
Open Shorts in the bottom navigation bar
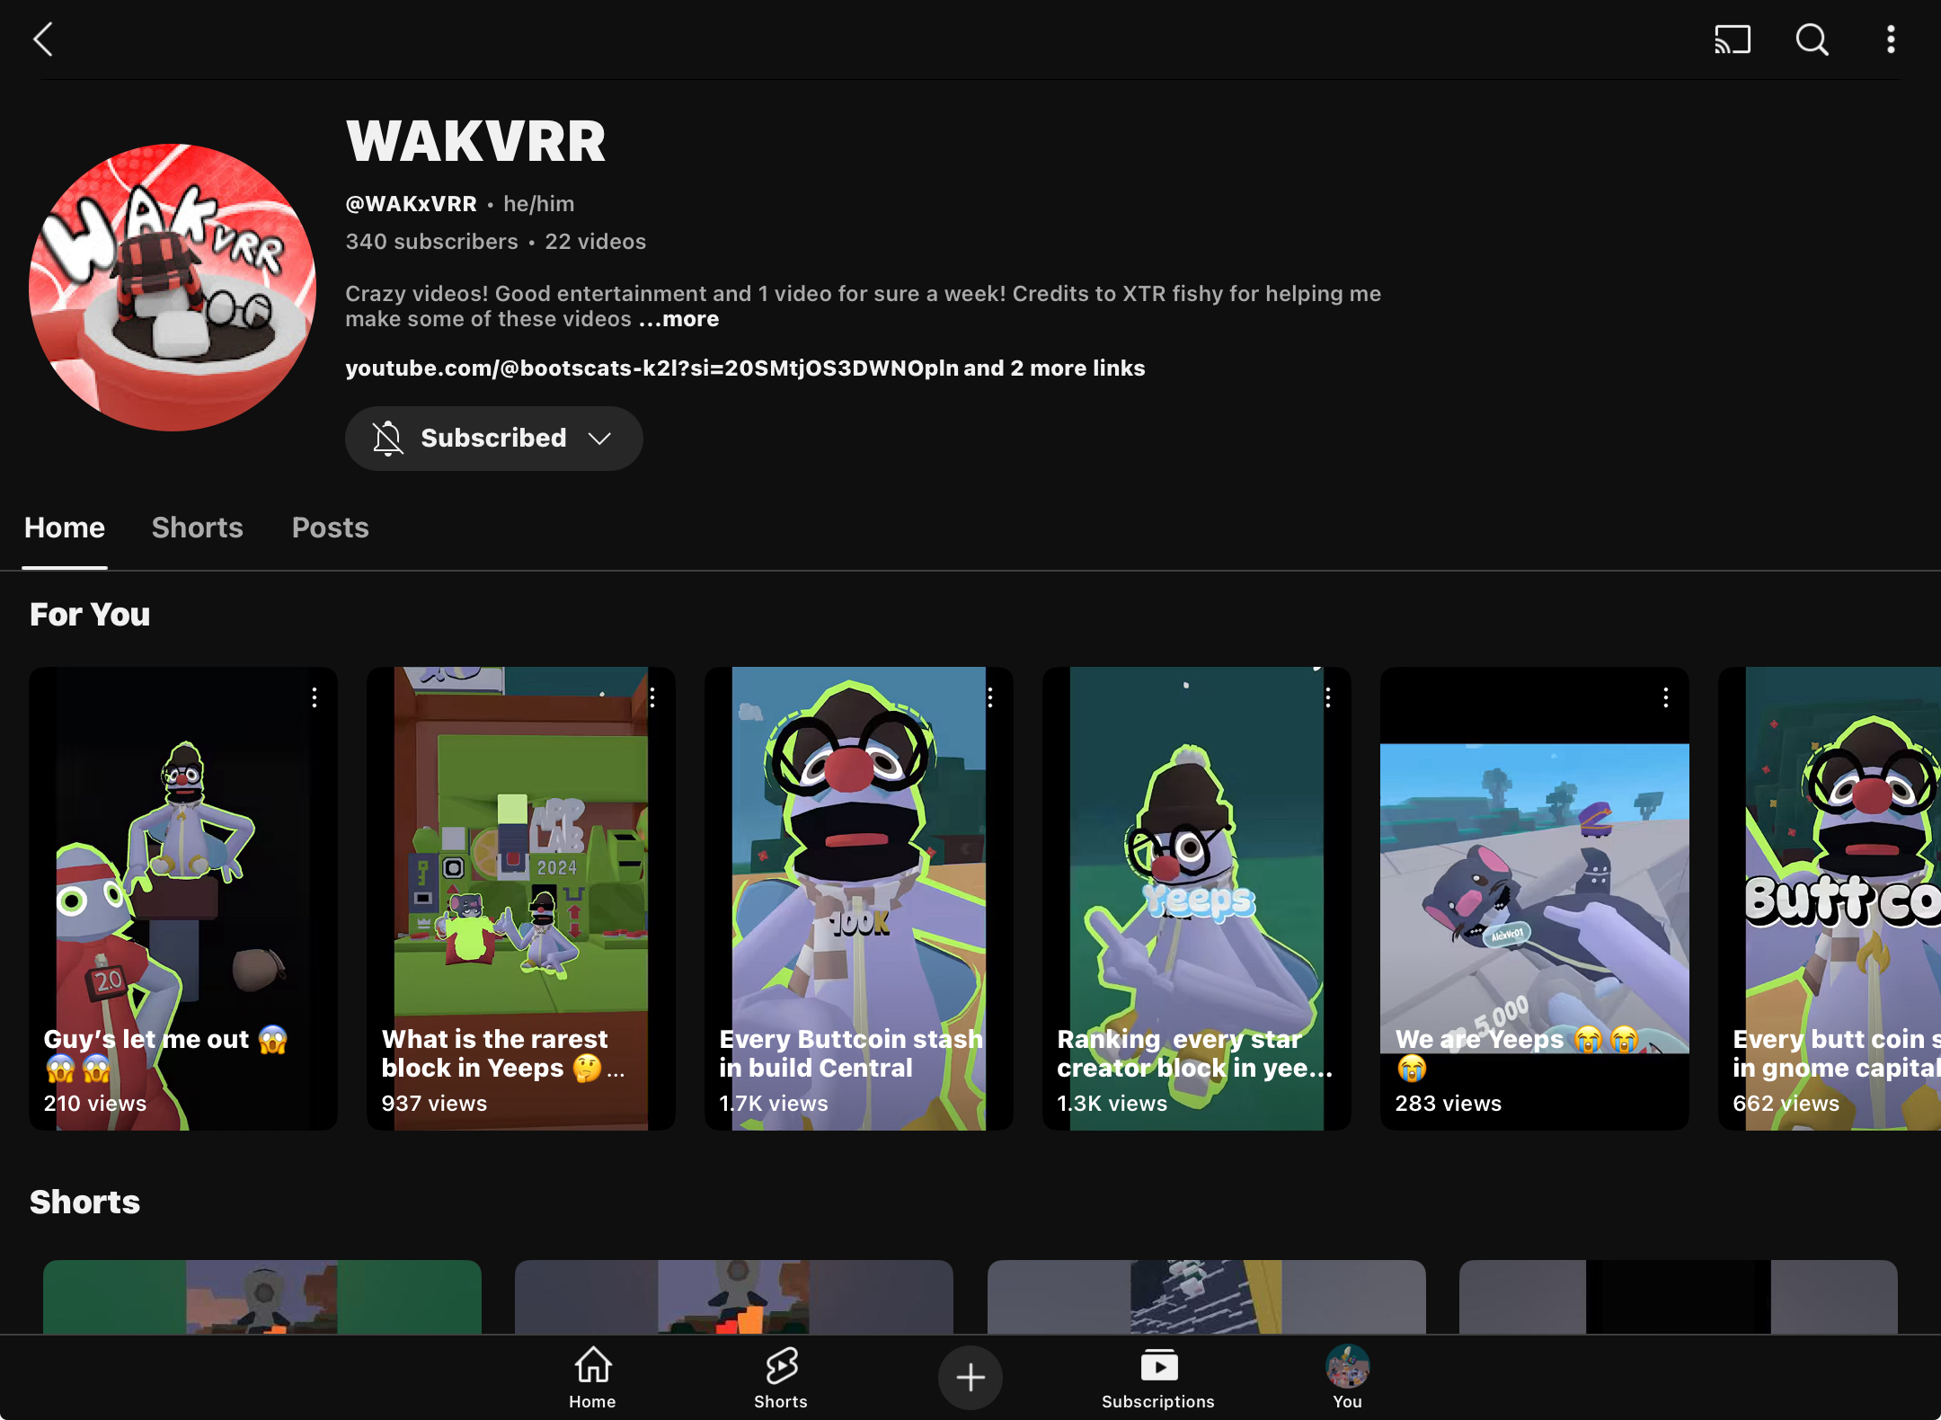[781, 1378]
